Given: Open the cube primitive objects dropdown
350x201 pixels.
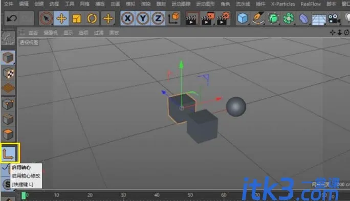Looking at the screenshot, I should [x=243, y=18].
